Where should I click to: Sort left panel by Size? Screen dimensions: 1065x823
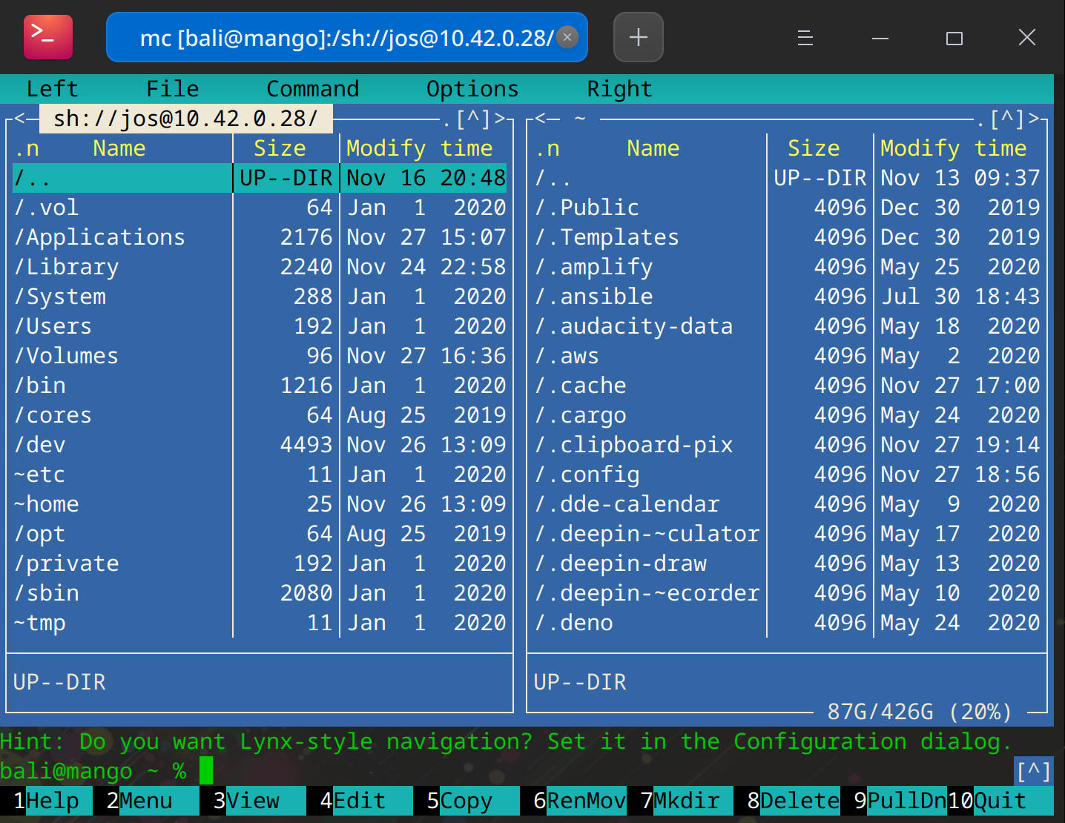pos(280,148)
